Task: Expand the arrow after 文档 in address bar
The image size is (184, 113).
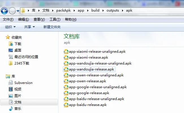Action: 53,10
